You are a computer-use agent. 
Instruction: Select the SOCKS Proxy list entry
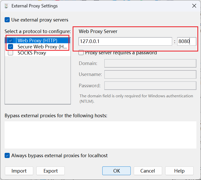[38, 53]
